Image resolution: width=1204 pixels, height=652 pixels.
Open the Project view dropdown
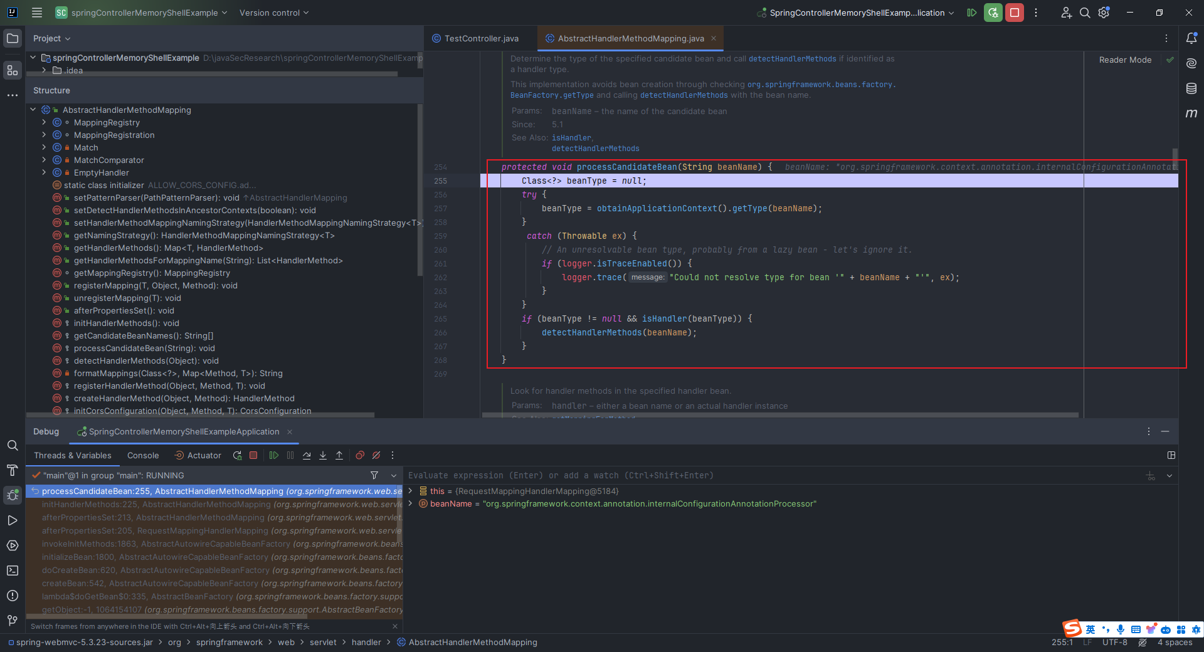51,38
